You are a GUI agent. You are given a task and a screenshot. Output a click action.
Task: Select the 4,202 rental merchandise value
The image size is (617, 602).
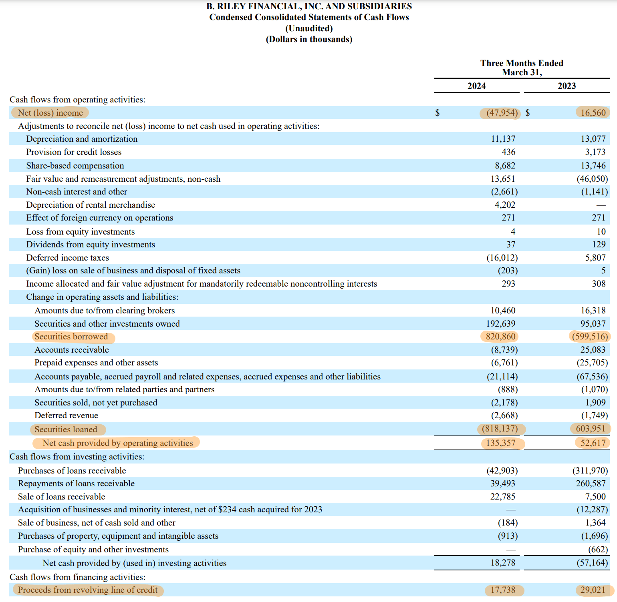pyautogui.click(x=505, y=205)
